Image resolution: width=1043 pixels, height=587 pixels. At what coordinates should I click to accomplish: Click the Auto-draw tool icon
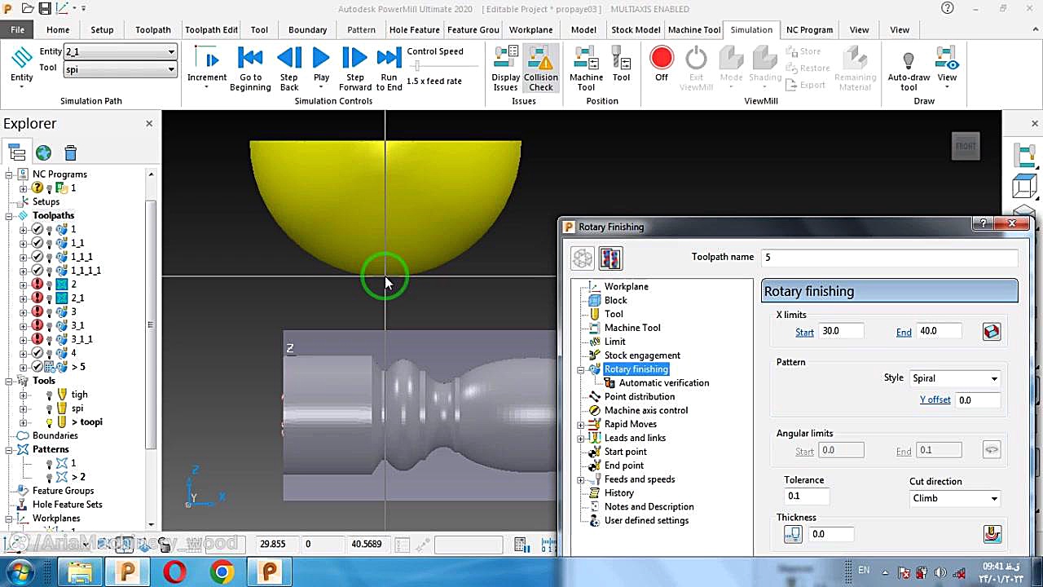click(x=909, y=60)
